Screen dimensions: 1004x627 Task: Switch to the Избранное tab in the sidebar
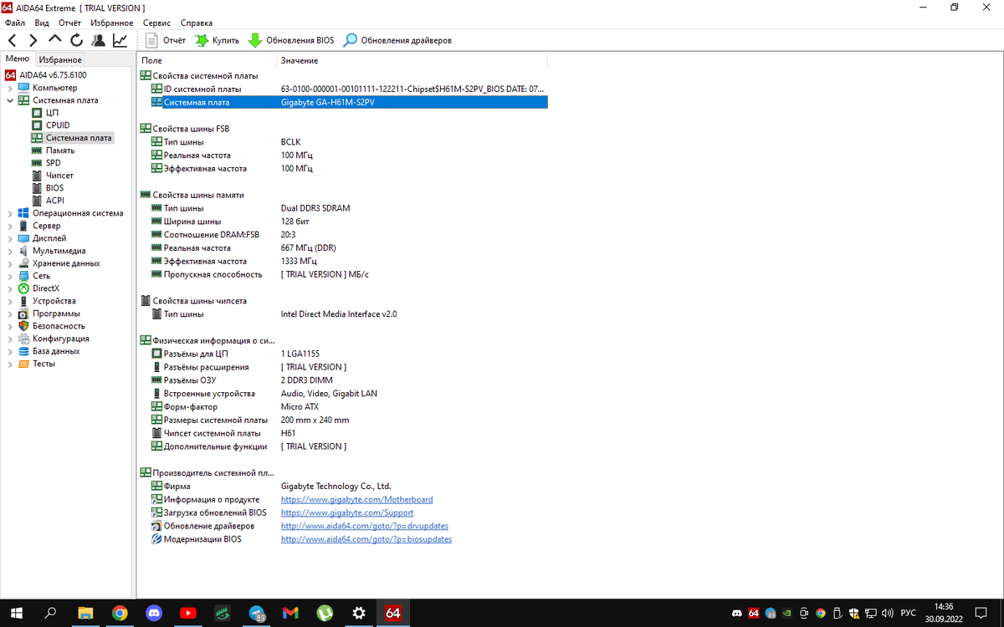click(60, 59)
